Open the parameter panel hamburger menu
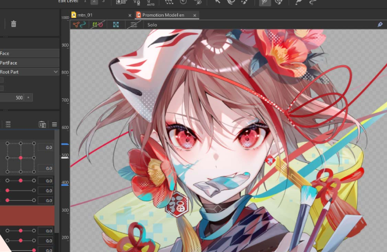Image resolution: width=387 pixels, height=252 pixels. coord(54,124)
